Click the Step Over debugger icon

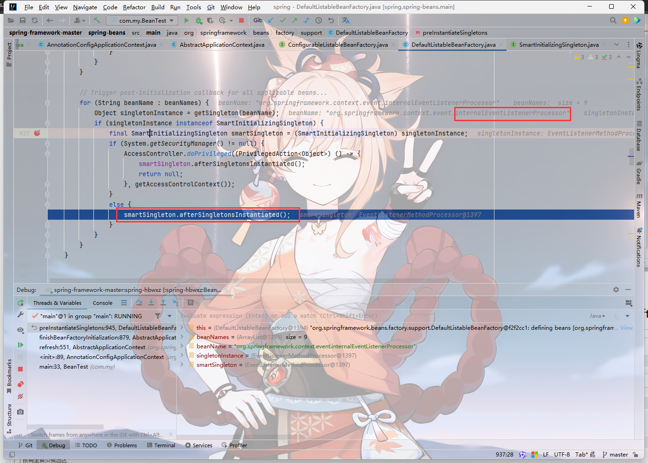139,302
